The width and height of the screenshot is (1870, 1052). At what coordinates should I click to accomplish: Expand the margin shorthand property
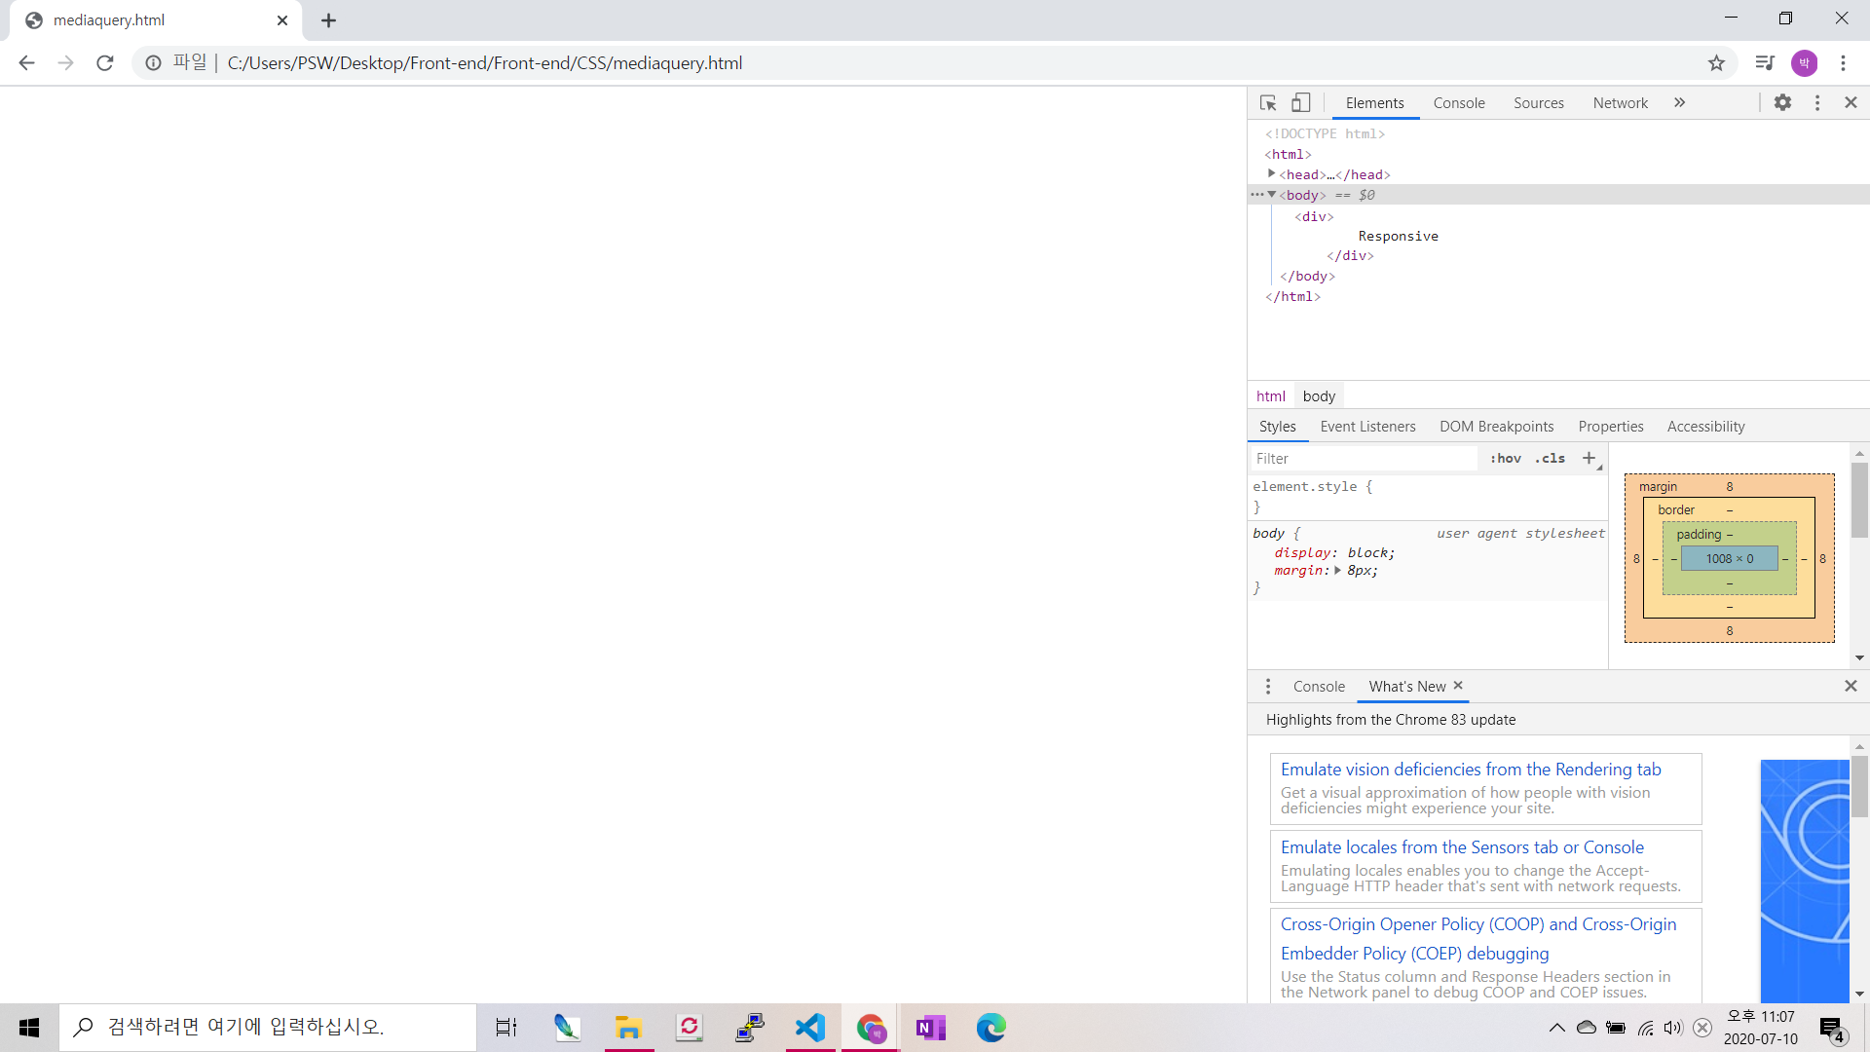pyautogui.click(x=1337, y=571)
